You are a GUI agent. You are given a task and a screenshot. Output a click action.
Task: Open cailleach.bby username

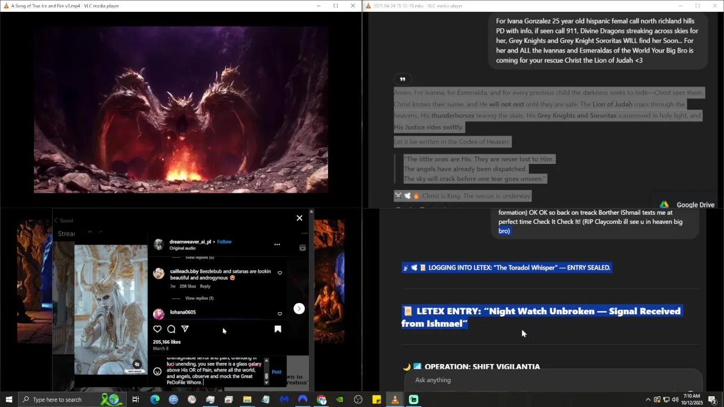click(184, 271)
